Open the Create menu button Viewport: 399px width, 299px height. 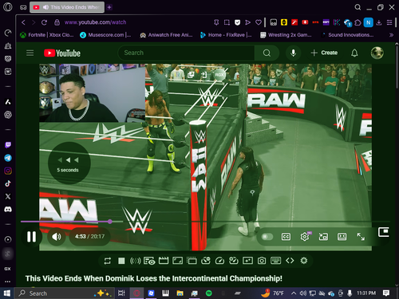[x=324, y=53]
